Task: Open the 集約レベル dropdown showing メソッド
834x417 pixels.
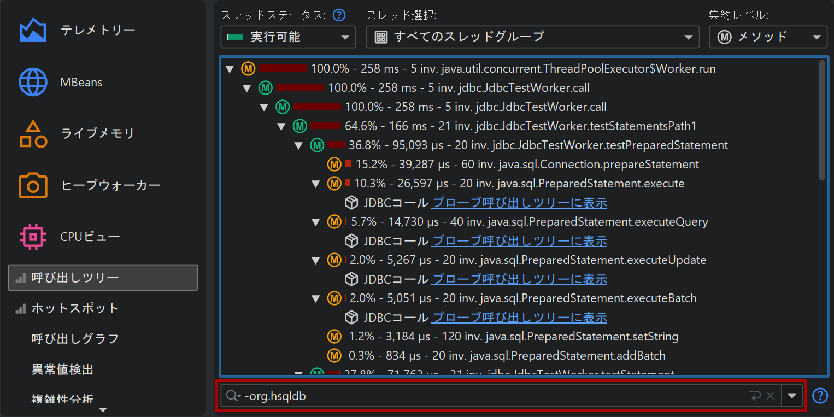Action: (x=768, y=37)
